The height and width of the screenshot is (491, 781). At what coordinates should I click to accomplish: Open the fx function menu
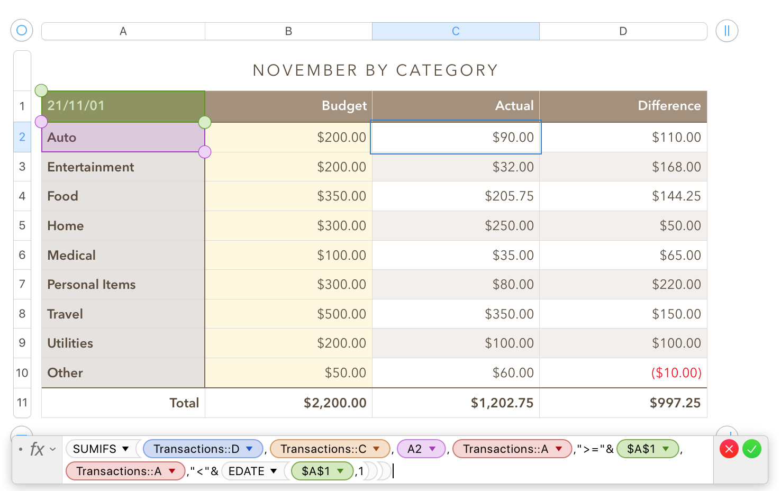[x=42, y=449]
